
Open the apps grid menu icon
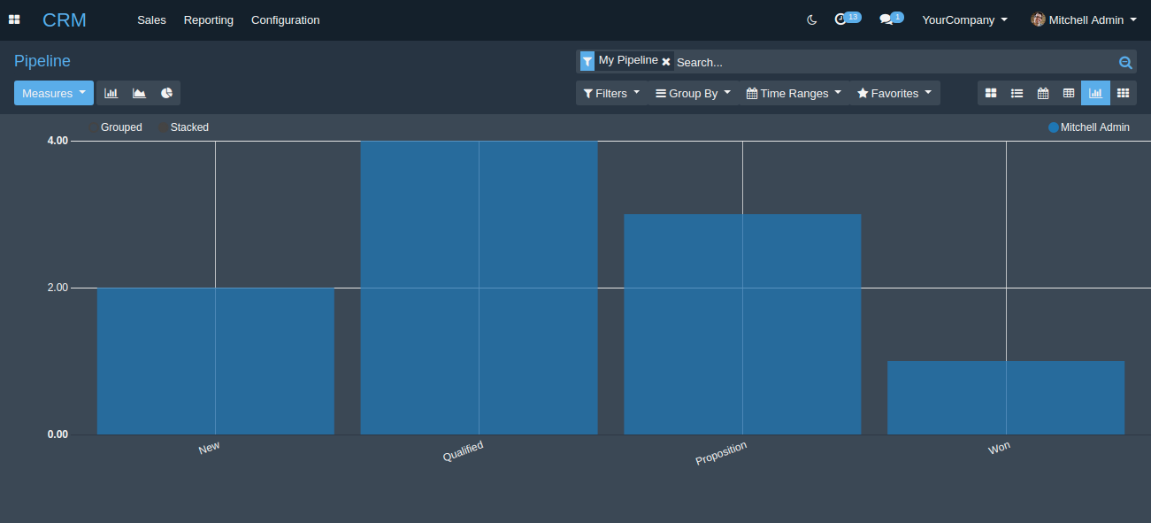pyautogui.click(x=14, y=19)
